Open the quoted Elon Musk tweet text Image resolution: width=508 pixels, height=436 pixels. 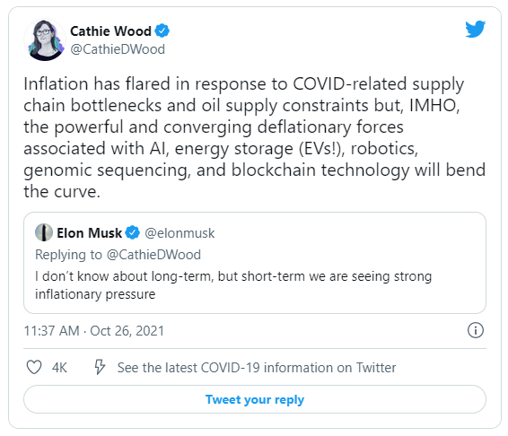(233, 285)
